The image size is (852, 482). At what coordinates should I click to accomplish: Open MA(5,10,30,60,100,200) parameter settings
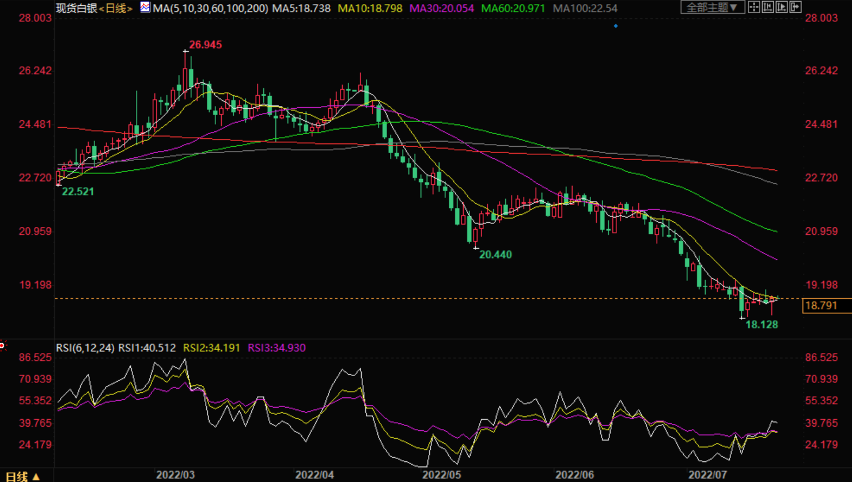(210, 8)
